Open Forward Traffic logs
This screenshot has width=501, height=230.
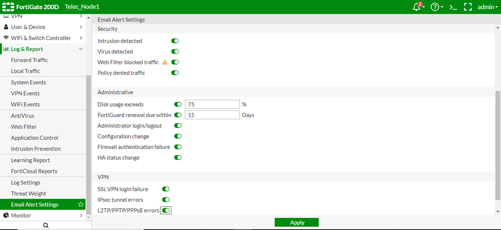pos(29,60)
